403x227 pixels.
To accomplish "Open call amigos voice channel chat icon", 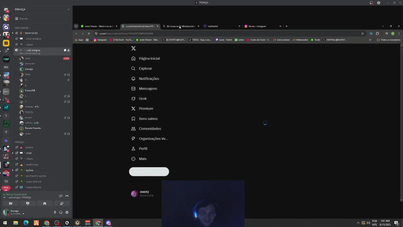I will 65,50.
